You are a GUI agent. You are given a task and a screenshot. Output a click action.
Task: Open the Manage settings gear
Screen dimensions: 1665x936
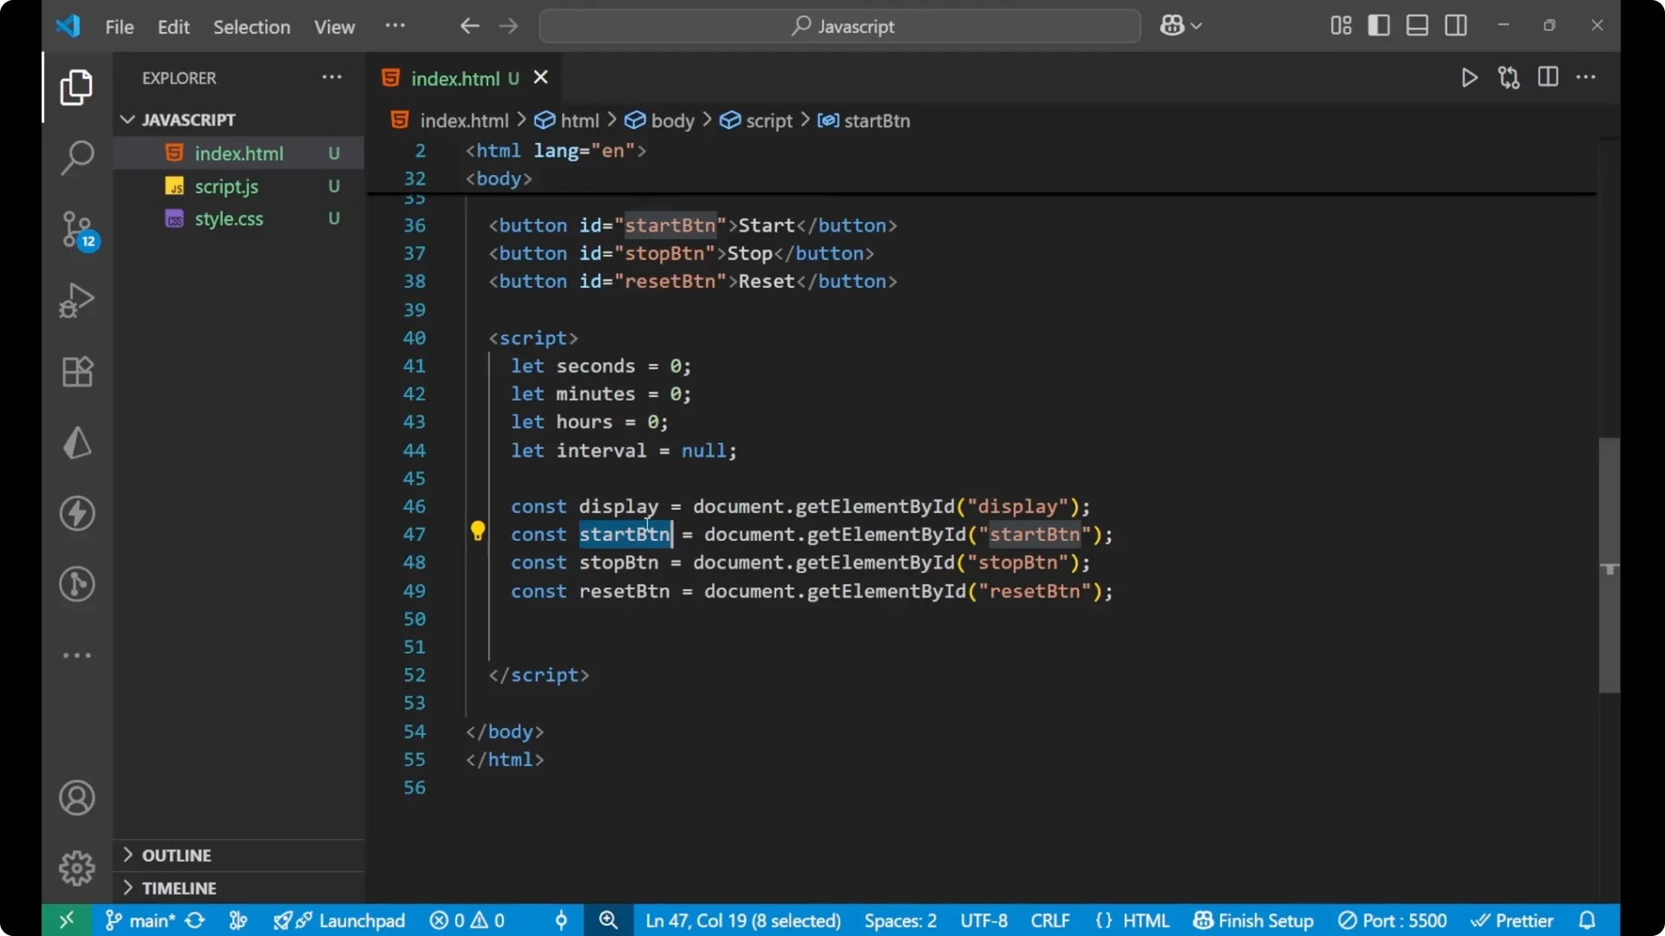click(76, 868)
